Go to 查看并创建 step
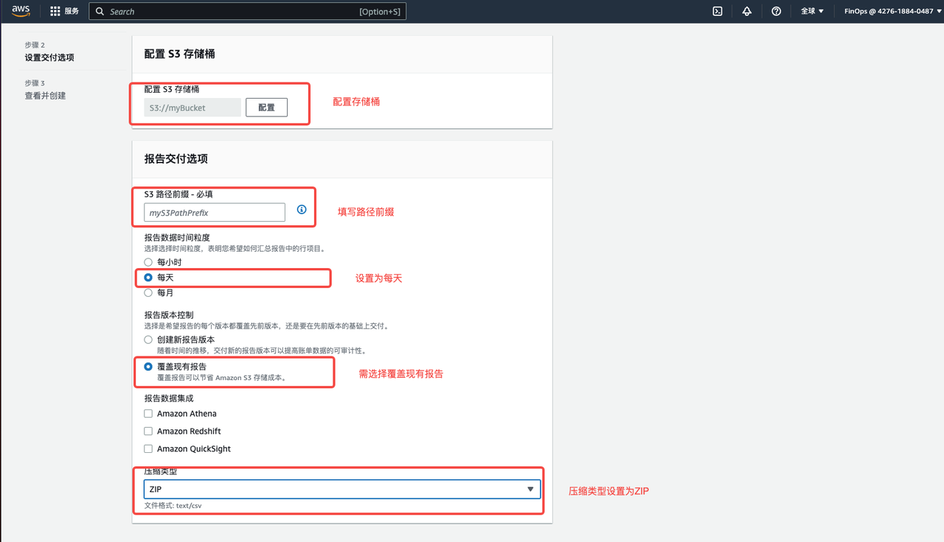The width and height of the screenshot is (944, 542). [45, 96]
